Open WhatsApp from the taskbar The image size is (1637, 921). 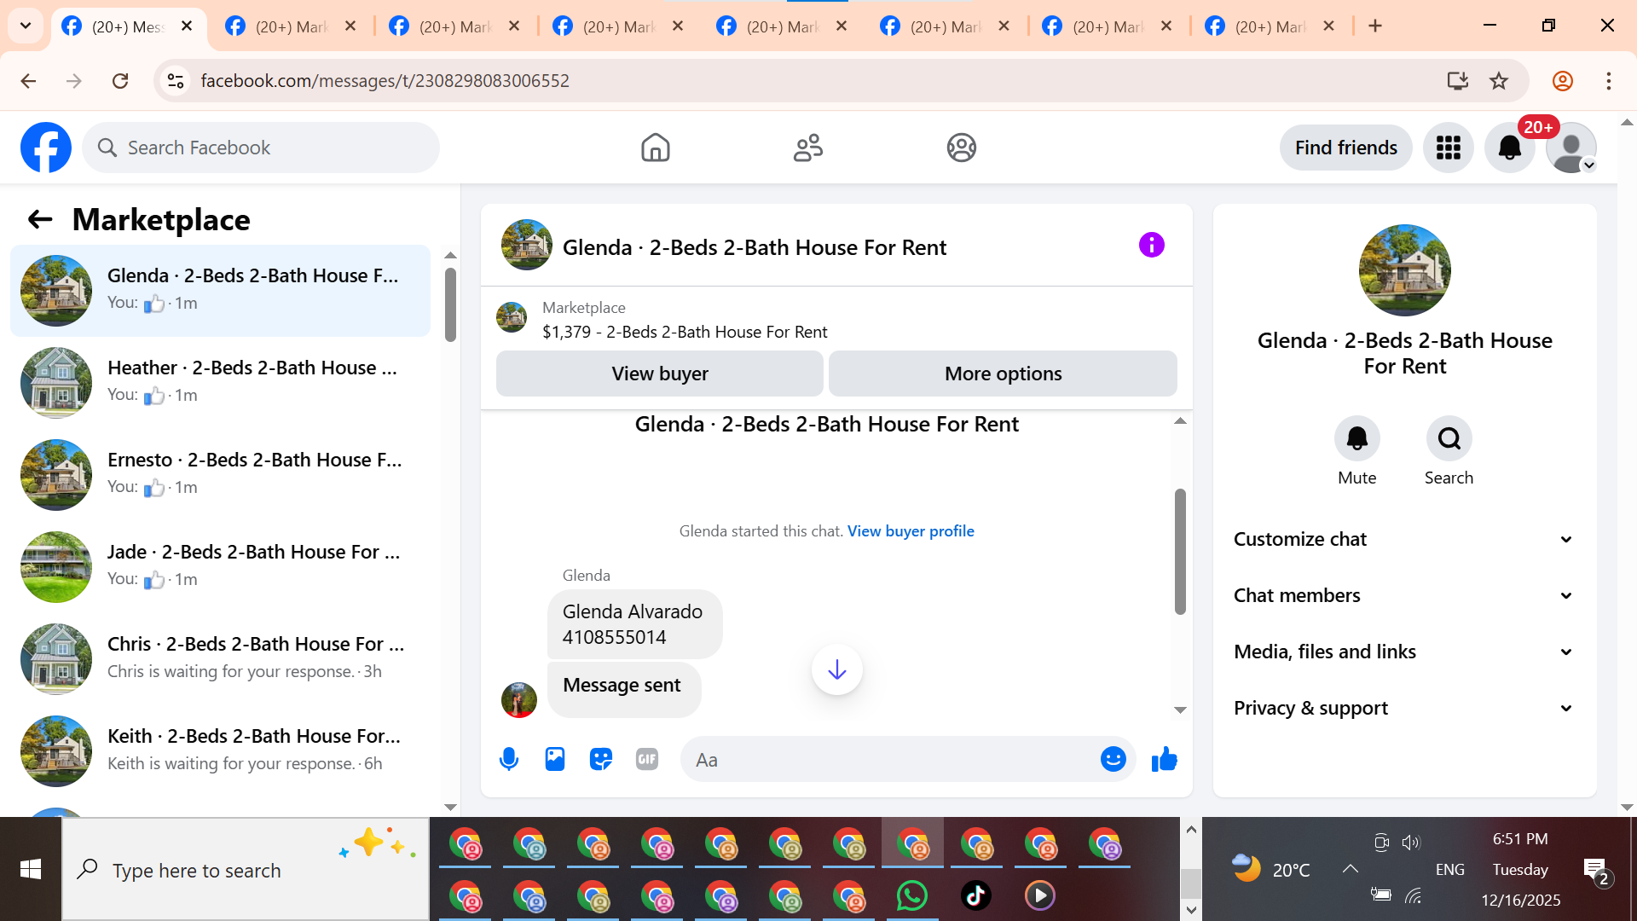click(911, 895)
